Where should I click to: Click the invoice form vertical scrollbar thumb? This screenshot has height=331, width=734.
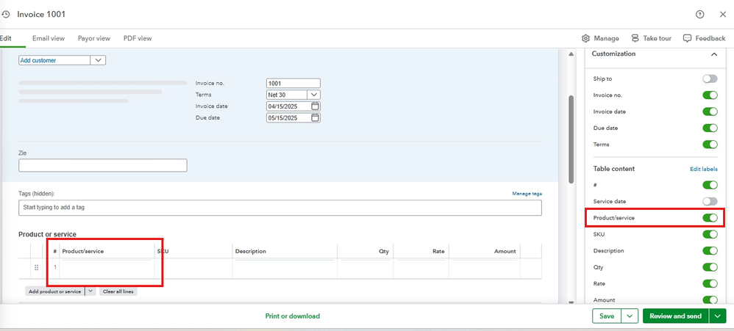[x=571, y=139]
